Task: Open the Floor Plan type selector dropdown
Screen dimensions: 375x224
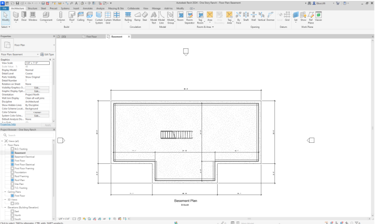Action: click(x=54, y=45)
